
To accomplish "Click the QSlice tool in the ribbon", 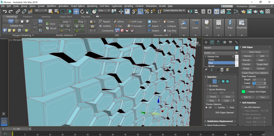I will [x=118, y=22].
